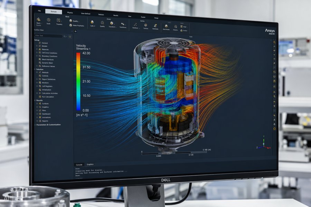The width and height of the screenshot is (311, 207).
Task: Click the small round icon atop graphics window
Action: click(76, 31)
